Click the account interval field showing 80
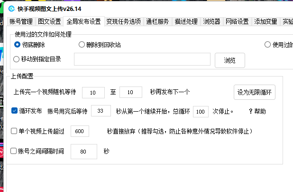 pos(84,152)
